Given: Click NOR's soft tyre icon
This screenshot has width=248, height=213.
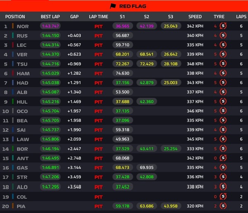Looking at the screenshot, I should coord(223,26).
